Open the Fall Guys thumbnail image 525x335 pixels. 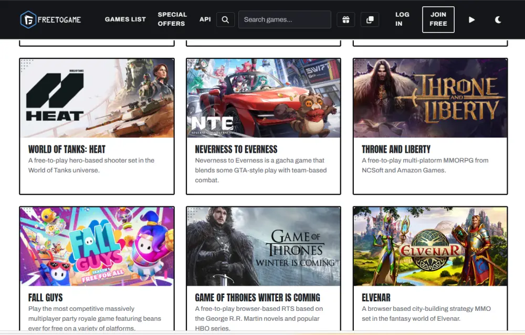(97, 246)
